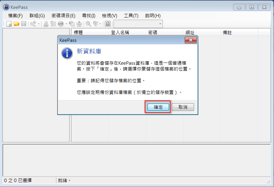Open the 檔案(F) menu

pyautogui.click(x=15, y=16)
